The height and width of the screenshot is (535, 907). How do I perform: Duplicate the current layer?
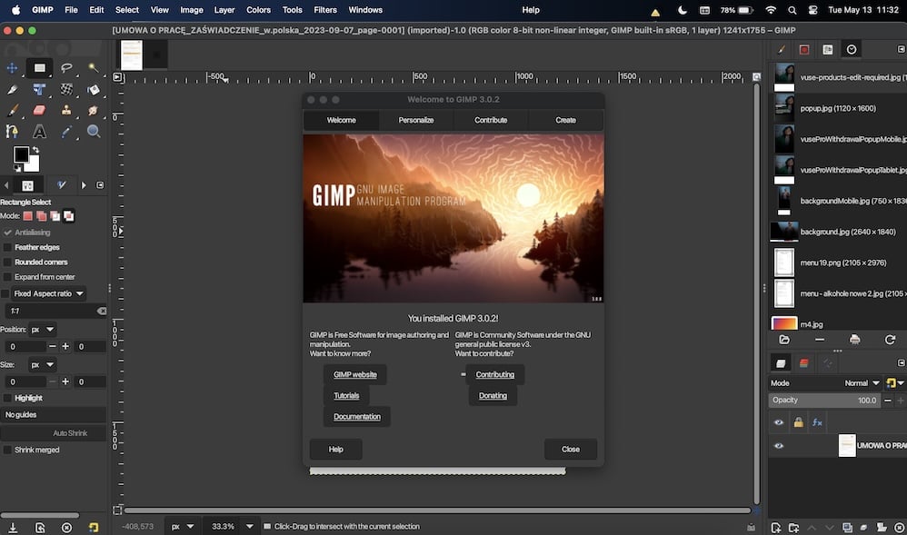[847, 527]
